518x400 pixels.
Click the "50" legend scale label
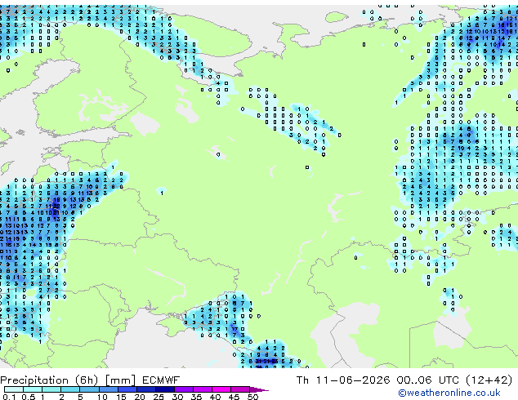tap(252, 397)
